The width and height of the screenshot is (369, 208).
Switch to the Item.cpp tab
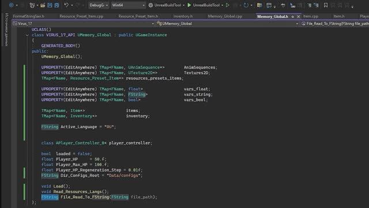pyautogui.click(x=310, y=16)
